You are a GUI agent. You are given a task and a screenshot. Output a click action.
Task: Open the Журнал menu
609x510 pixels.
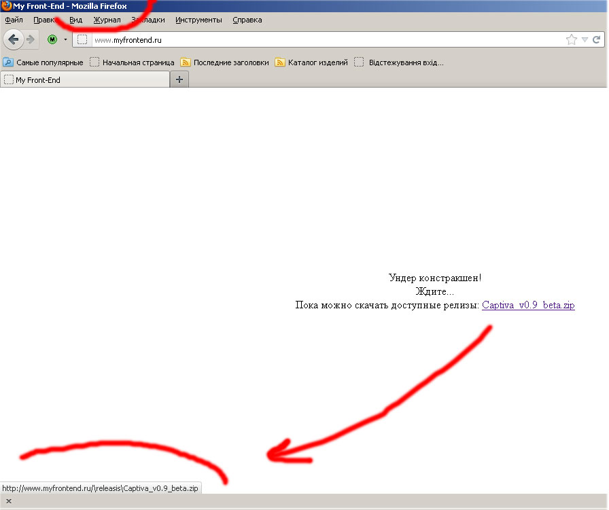coord(107,20)
